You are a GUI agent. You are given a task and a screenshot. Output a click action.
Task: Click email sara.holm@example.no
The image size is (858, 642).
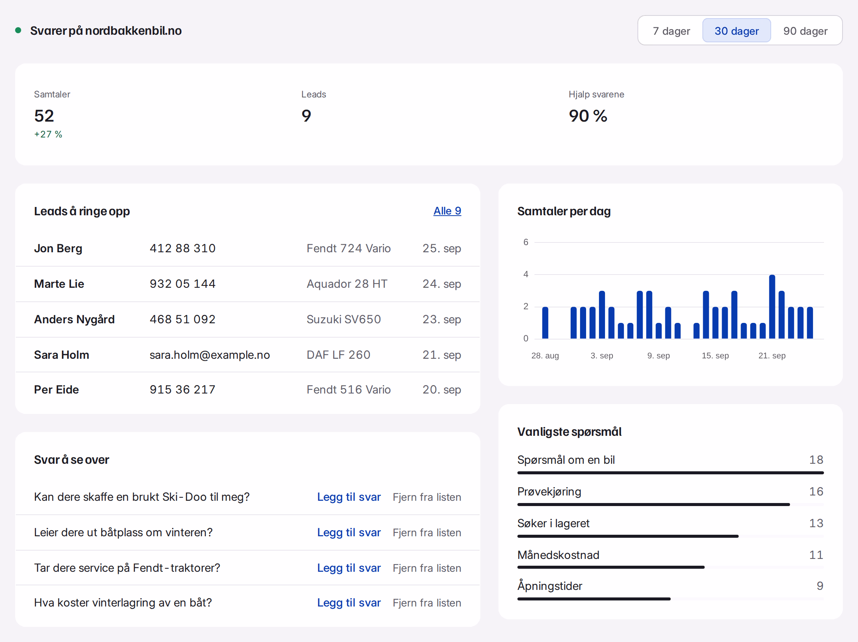210,355
